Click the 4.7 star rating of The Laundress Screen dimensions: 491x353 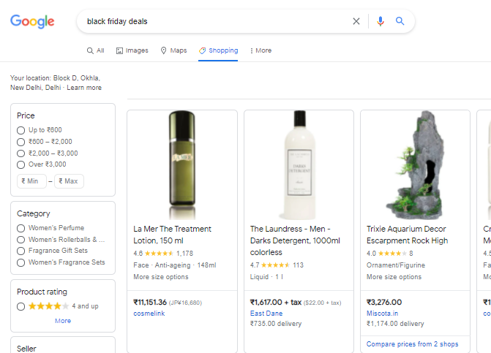[x=277, y=265]
